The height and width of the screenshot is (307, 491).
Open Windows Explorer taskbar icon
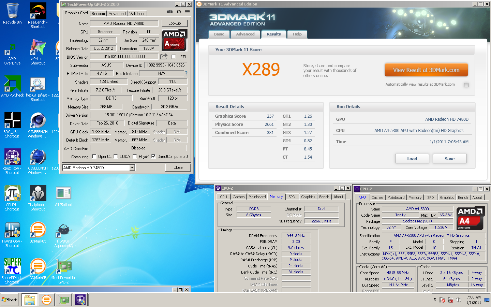coord(30,300)
